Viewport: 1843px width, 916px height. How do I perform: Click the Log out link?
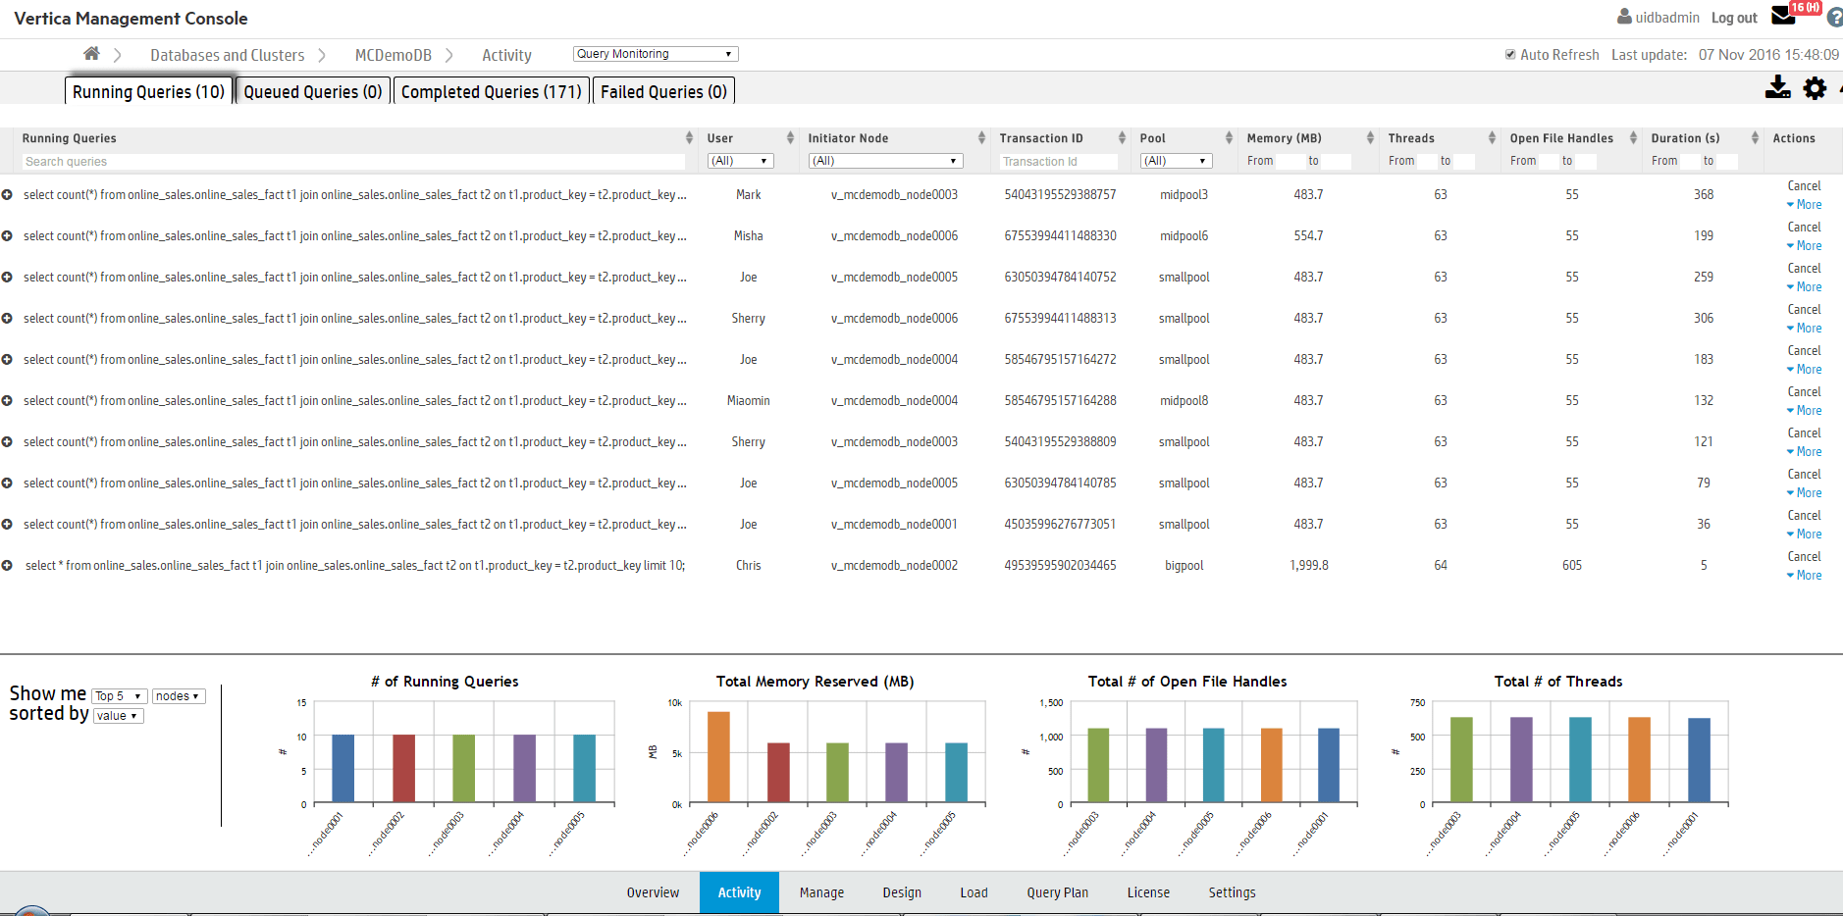click(x=1733, y=17)
